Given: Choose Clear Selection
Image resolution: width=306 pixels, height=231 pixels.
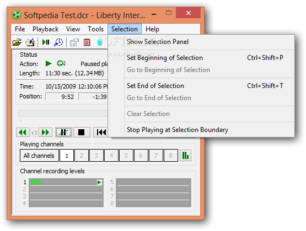Looking at the screenshot, I should click(201, 114).
